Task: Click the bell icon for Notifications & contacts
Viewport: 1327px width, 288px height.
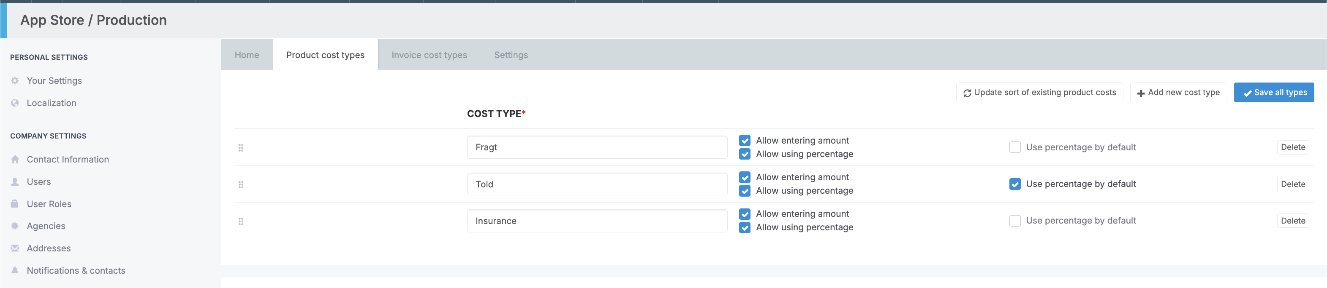Action: [15, 271]
